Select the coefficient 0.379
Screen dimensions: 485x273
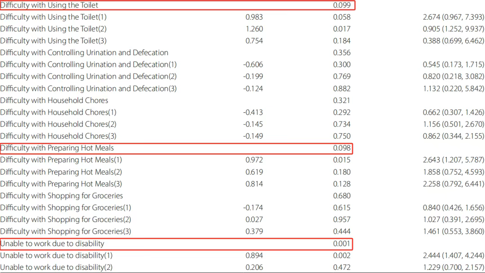pyautogui.click(x=254, y=231)
